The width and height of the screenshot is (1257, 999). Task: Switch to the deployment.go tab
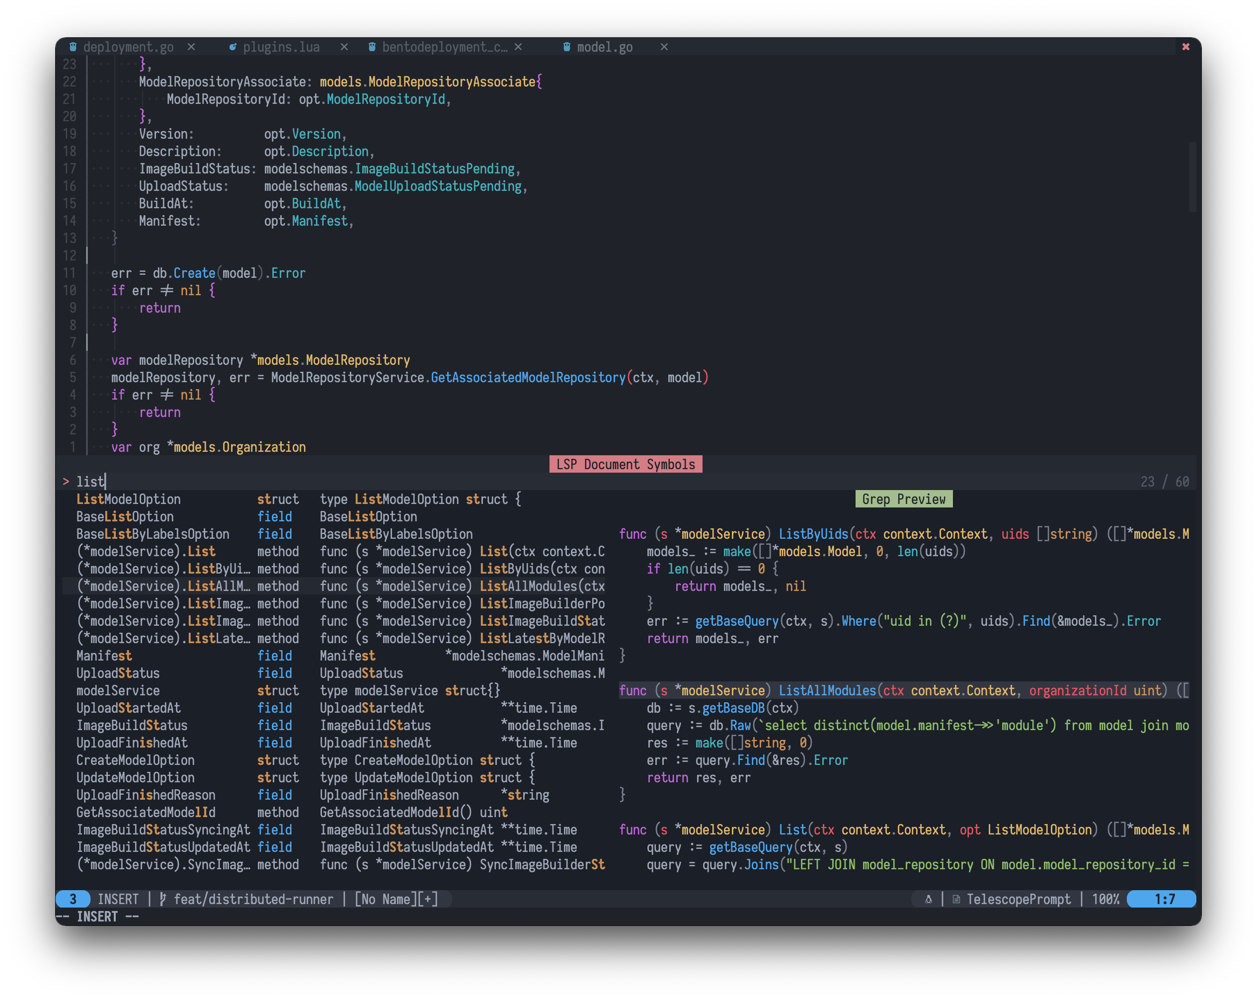pyautogui.click(x=128, y=47)
